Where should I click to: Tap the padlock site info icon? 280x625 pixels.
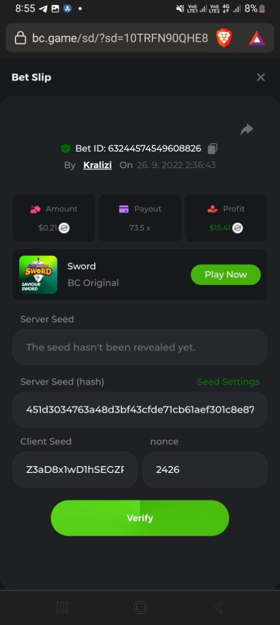pyautogui.click(x=20, y=38)
